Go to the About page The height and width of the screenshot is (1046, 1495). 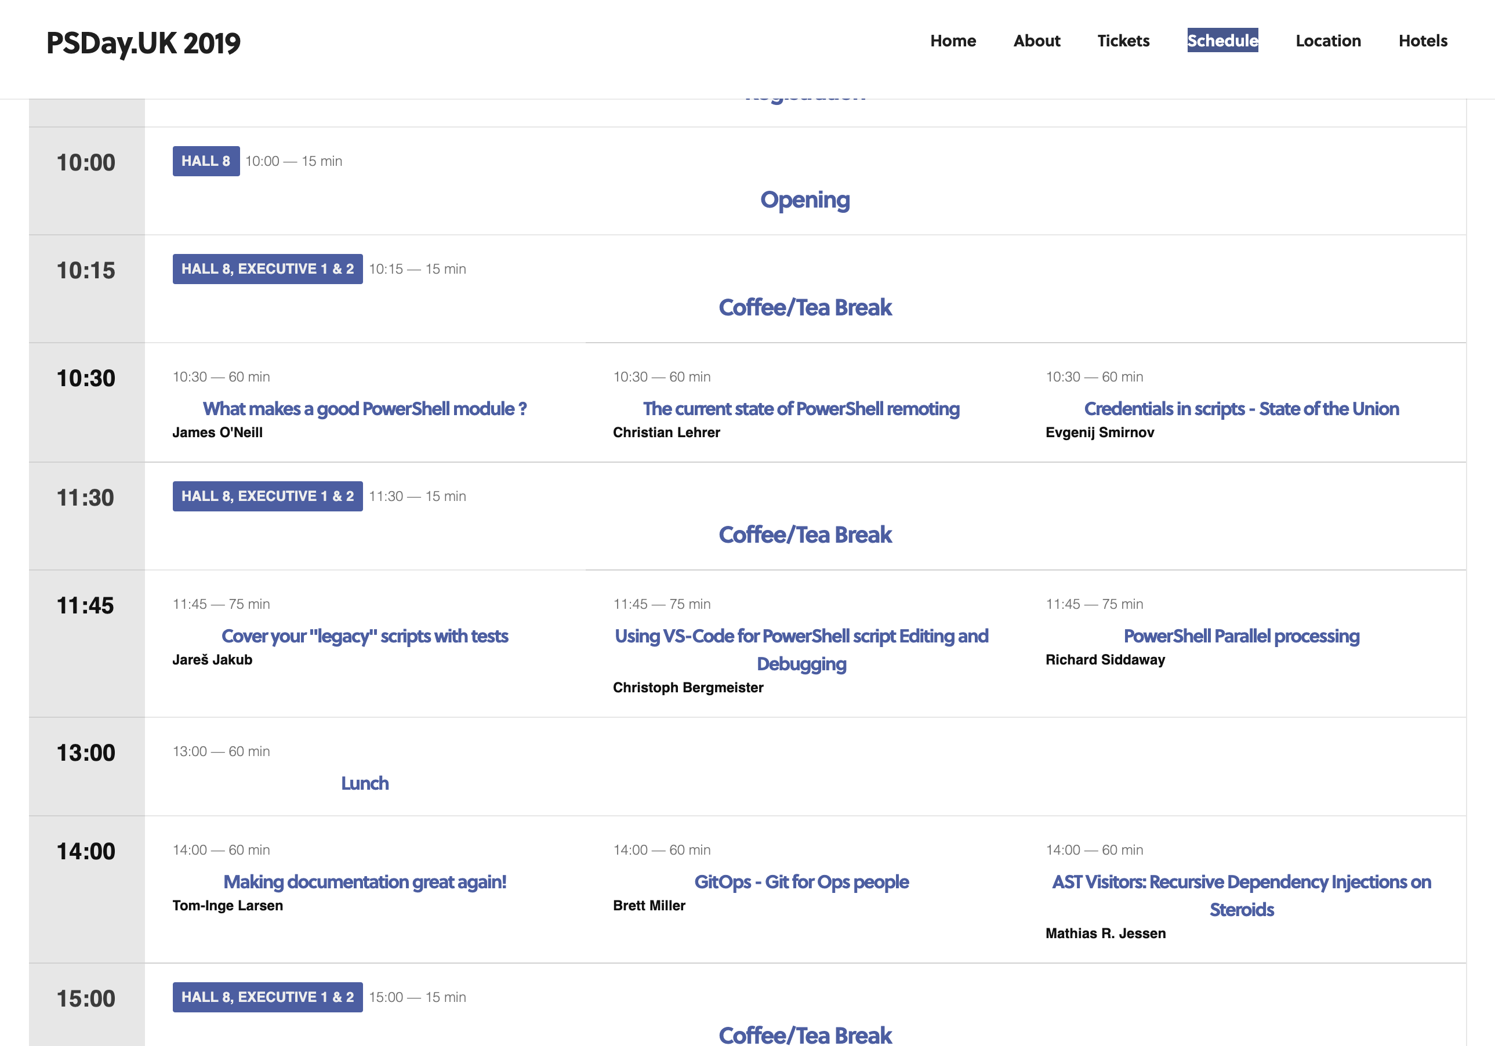pos(1037,41)
